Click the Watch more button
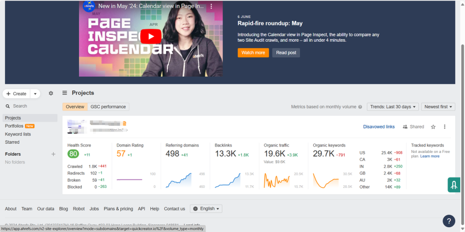The width and height of the screenshot is (465, 232). pos(253,53)
